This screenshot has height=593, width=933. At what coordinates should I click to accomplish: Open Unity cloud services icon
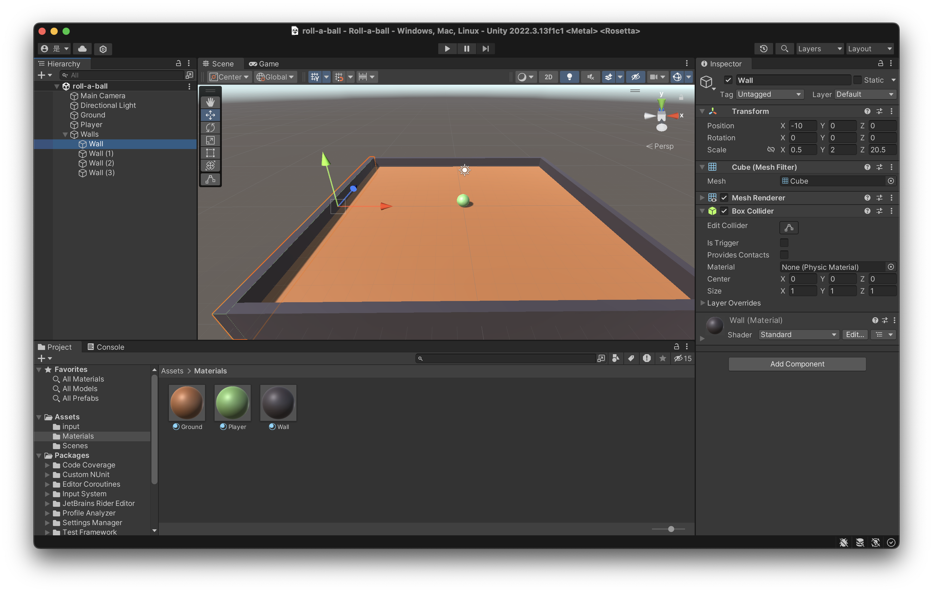pyautogui.click(x=82, y=49)
